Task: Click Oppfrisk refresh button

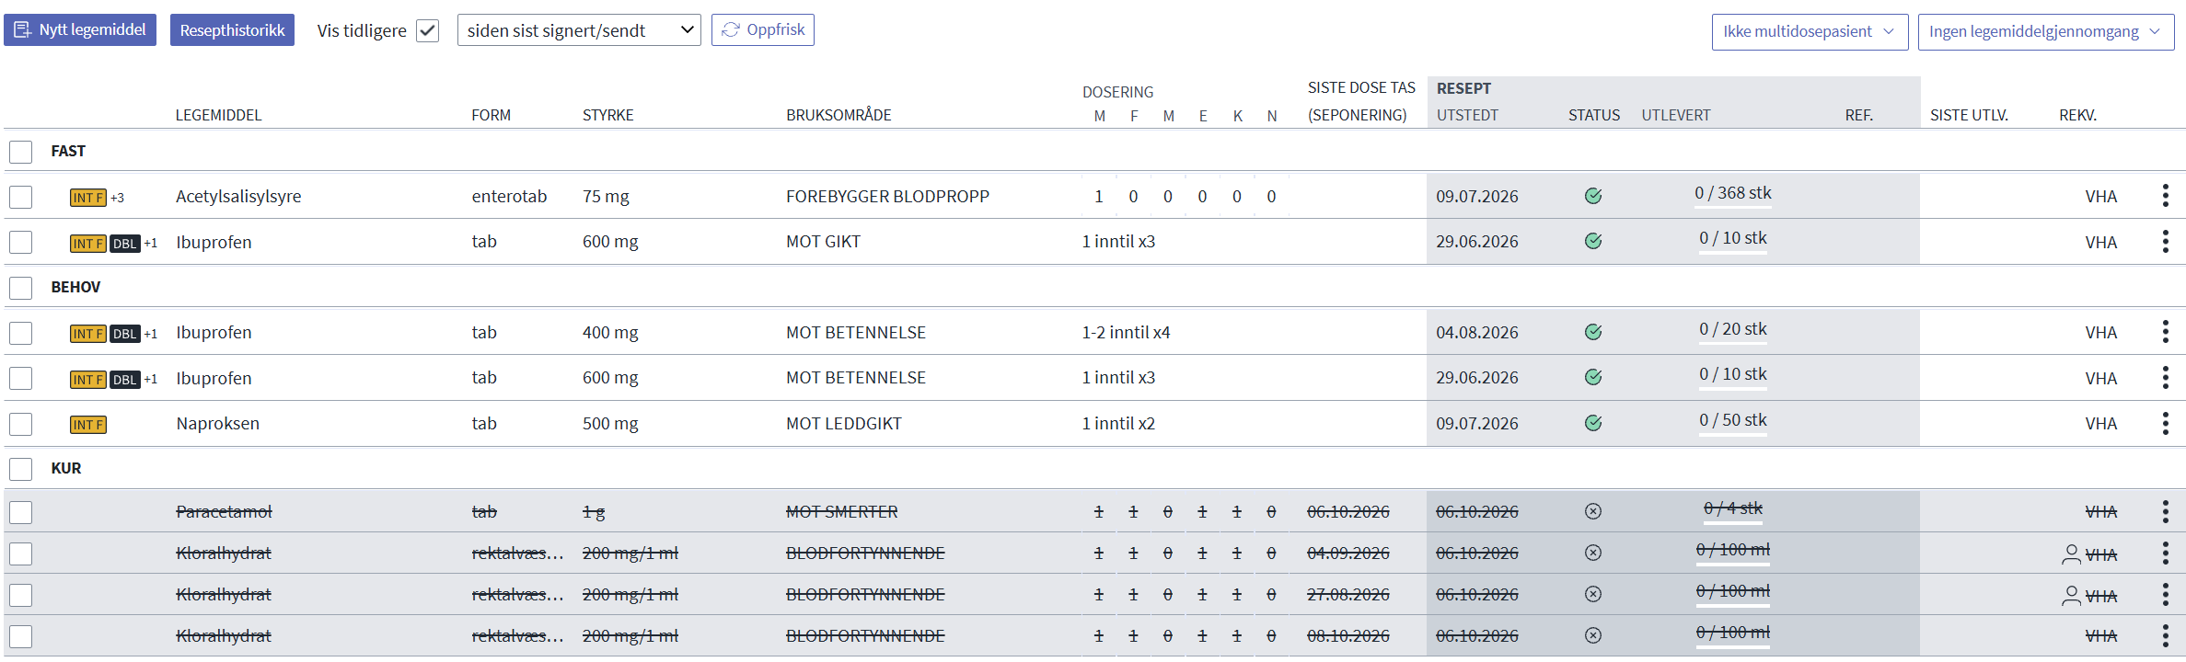Action: click(763, 29)
